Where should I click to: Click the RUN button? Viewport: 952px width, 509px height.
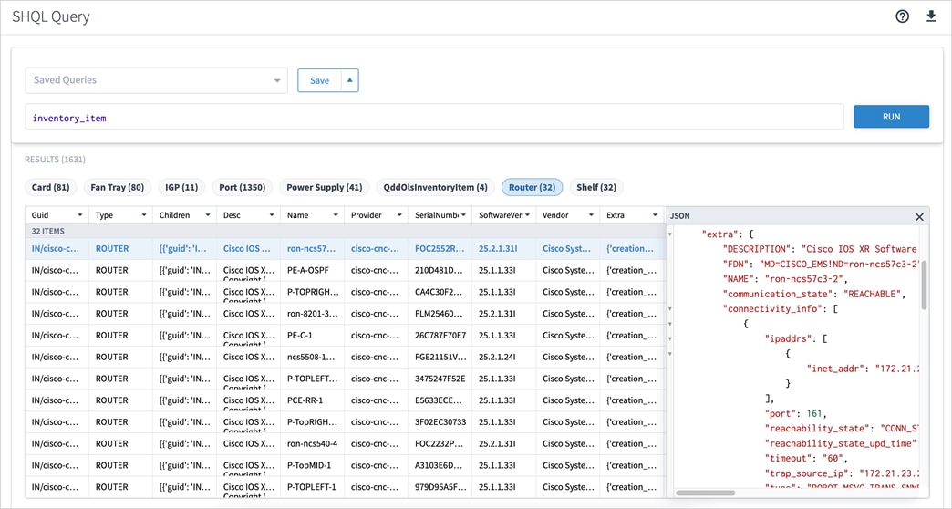pyautogui.click(x=891, y=117)
